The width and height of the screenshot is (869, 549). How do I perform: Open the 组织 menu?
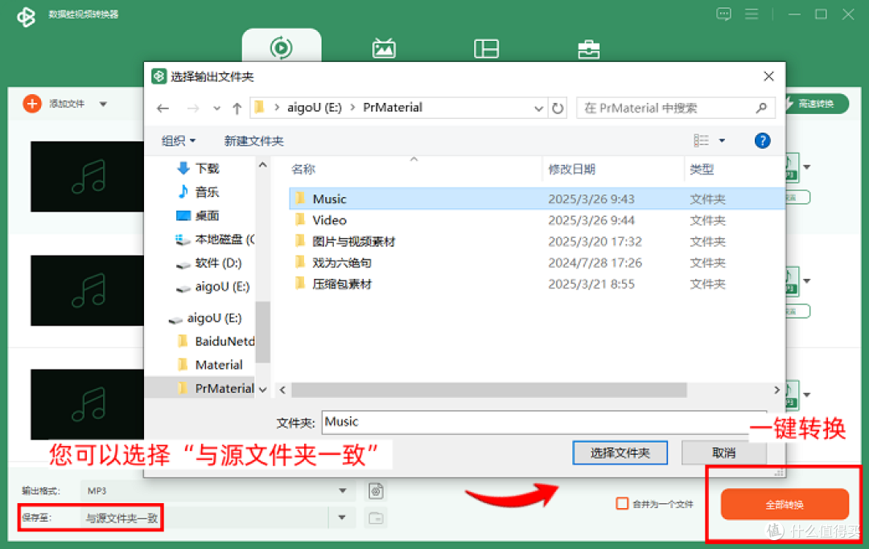[179, 141]
